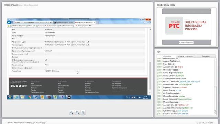The height and width of the screenshot is (124, 220).
Task: Click chat message 'плохой звук,эхо'
Action: (x=185, y=84)
